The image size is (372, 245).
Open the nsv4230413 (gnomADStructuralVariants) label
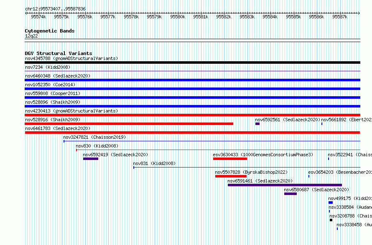pos(71,111)
